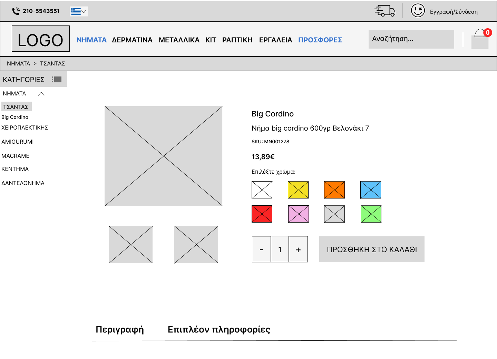Open the Greek flag language dropdown

coord(78,11)
